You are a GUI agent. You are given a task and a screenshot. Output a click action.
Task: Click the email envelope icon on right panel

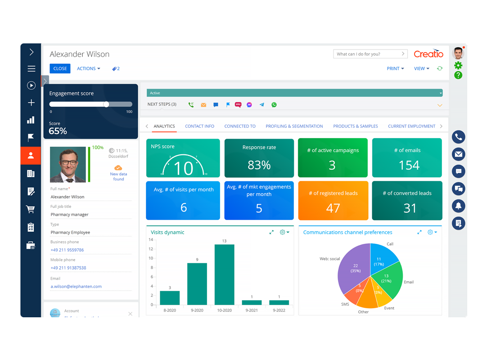click(x=458, y=154)
